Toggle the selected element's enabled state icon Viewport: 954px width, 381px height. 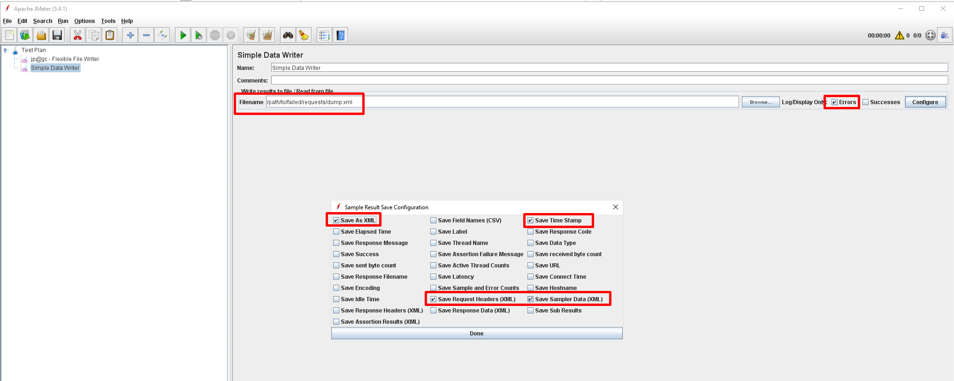tap(162, 35)
